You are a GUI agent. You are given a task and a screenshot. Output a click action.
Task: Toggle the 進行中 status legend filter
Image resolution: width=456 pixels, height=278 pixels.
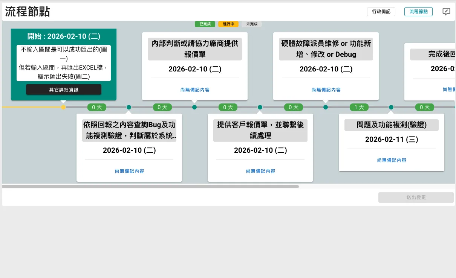(228, 24)
